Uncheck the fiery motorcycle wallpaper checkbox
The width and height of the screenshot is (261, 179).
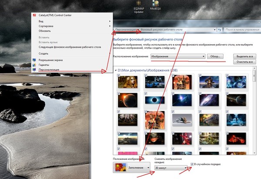coord(227,133)
